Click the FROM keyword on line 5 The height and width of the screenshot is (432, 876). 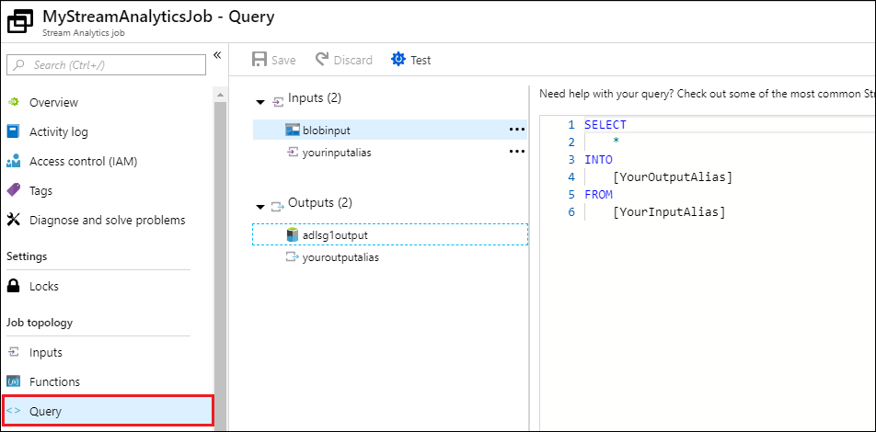(x=598, y=195)
